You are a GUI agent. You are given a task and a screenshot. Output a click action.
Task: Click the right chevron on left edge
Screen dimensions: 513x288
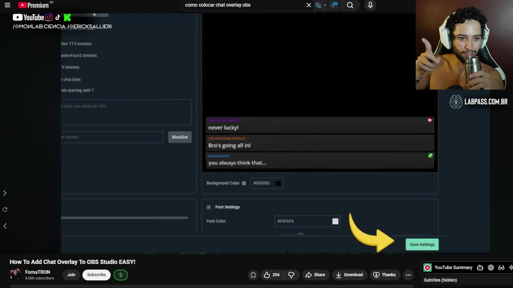pyautogui.click(x=5, y=193)
